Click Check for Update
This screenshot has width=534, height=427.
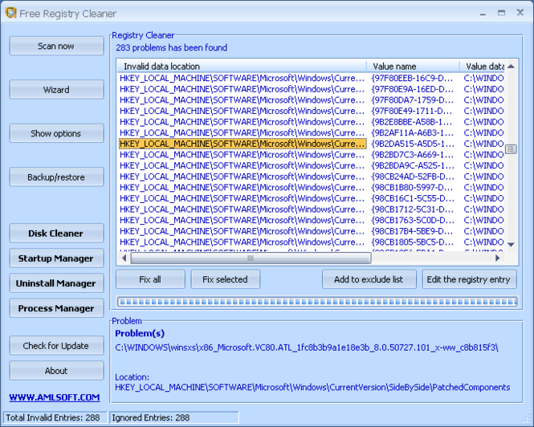(x=56, y=346)
